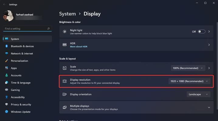The image size is (218, 121).
Task: Open Night light details chevron
Action: pyautogui.click(x=209, y=31)
